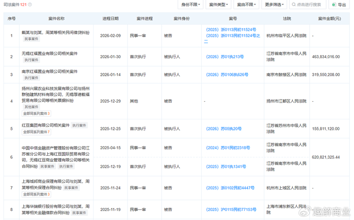Click the 法院 column header
Image resolution: width=354 pixels, height=220 pixels.
(x=287, y=19)
